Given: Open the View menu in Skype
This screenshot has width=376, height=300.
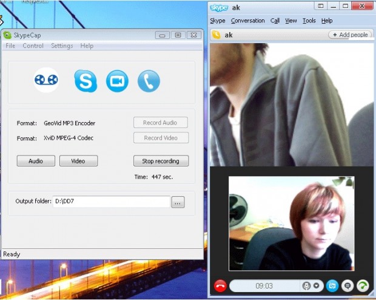Looking at the screenshot, I should (291, 21).
